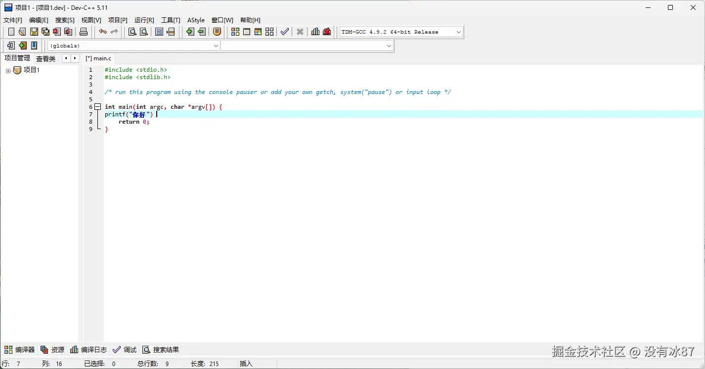
Task: Open the 调试 bottom tab
Action: (x=125, y=350)
